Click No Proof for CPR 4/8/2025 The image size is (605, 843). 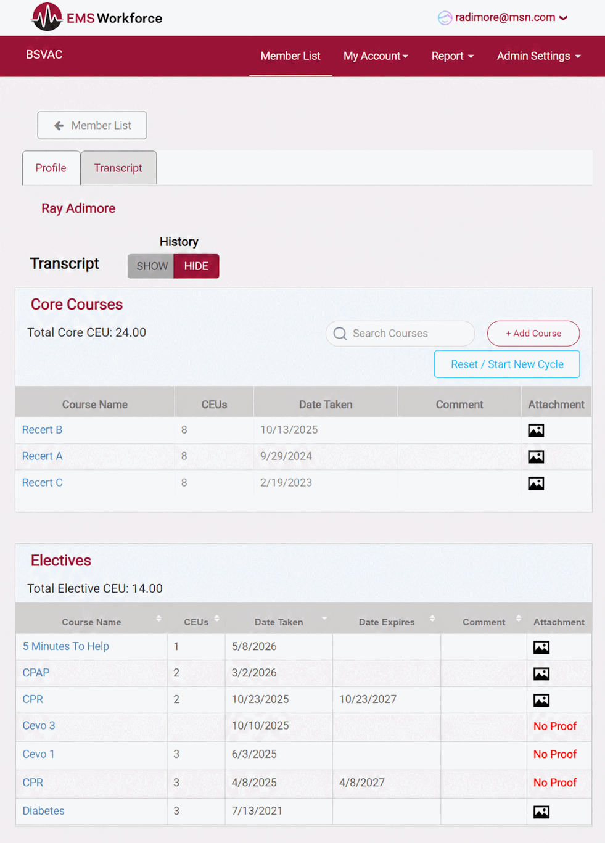point(555,783)
